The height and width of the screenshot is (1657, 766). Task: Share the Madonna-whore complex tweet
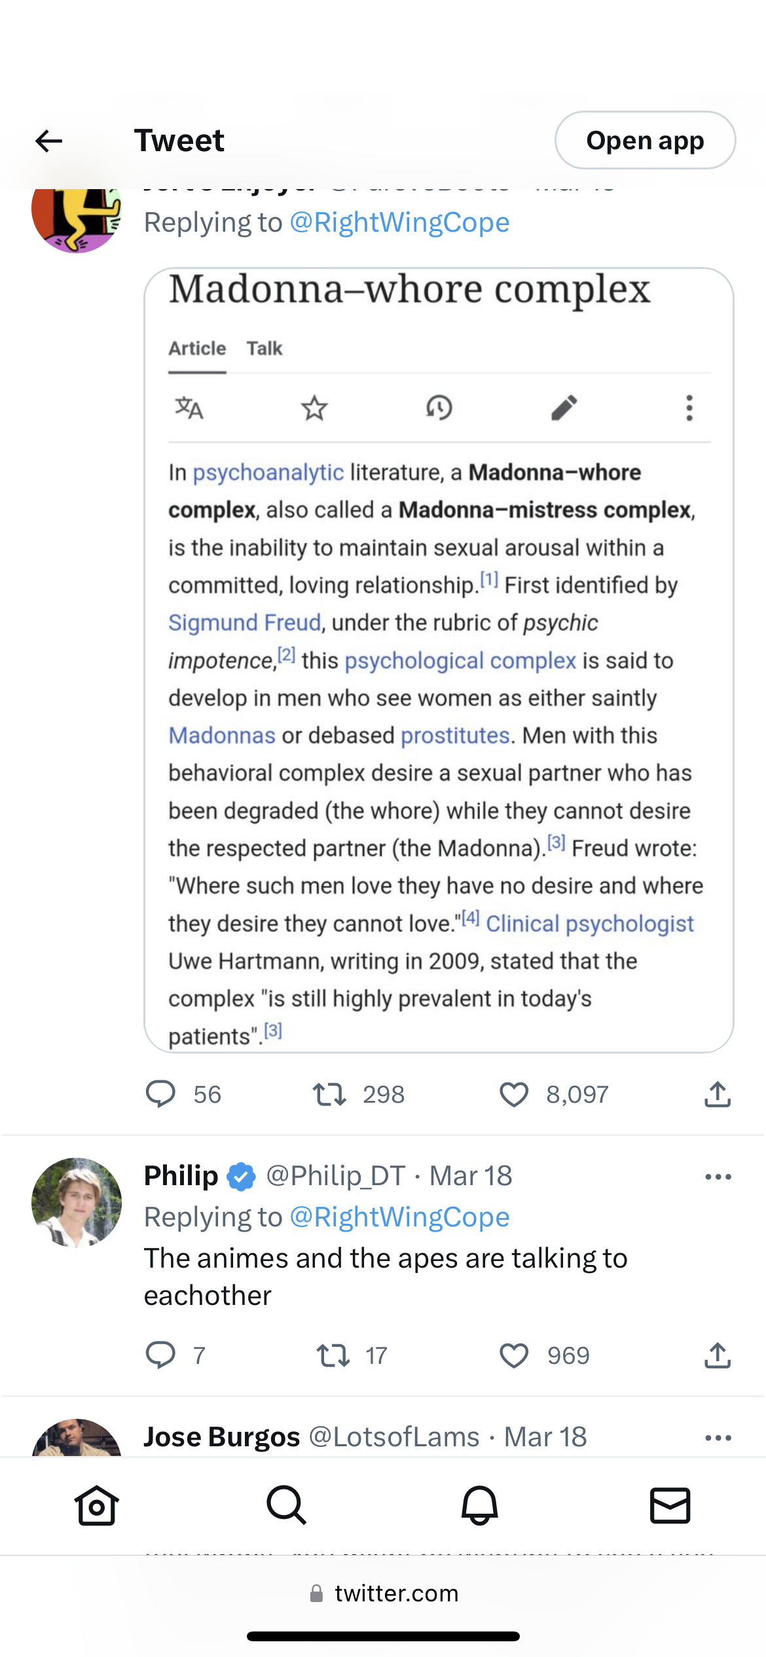[x=718, y=1094]
